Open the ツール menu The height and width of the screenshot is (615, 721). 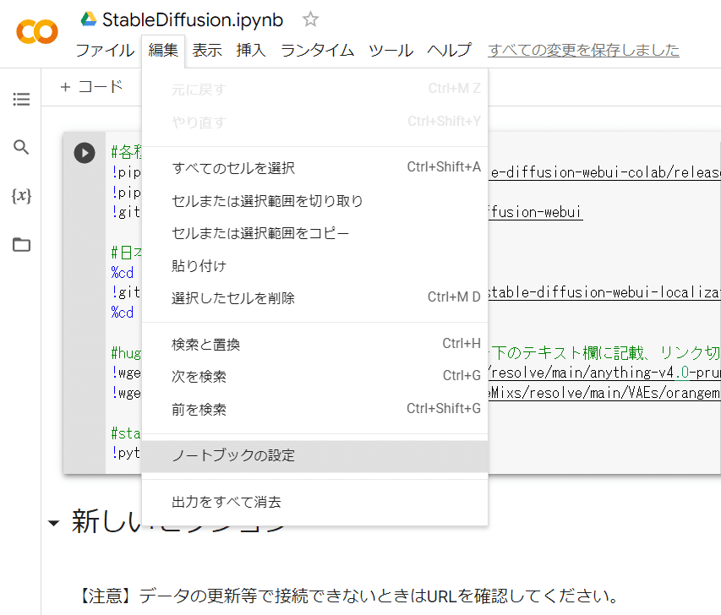click(391, 50)
